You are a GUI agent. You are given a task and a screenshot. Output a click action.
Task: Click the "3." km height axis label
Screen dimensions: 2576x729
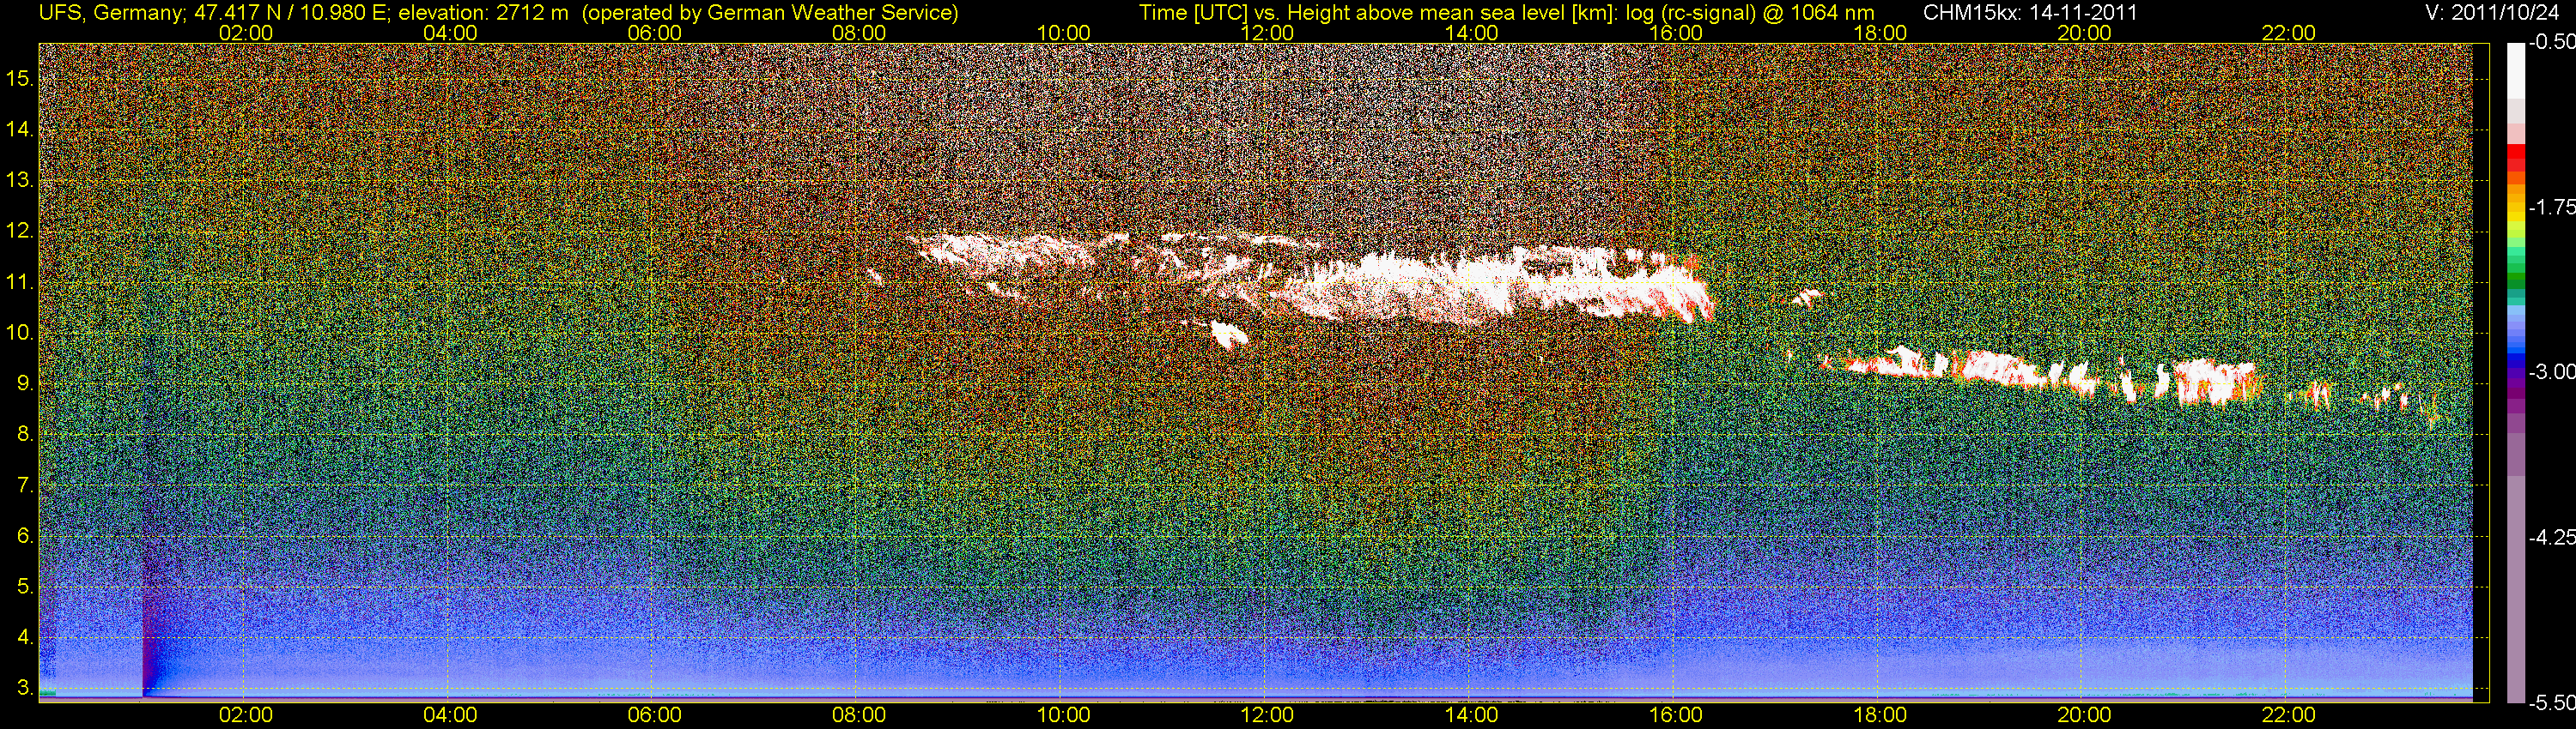coord(25,688)
